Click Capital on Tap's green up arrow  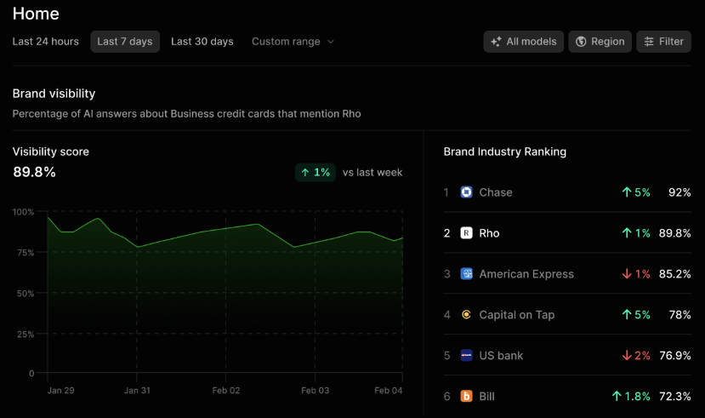pos(627,314)
